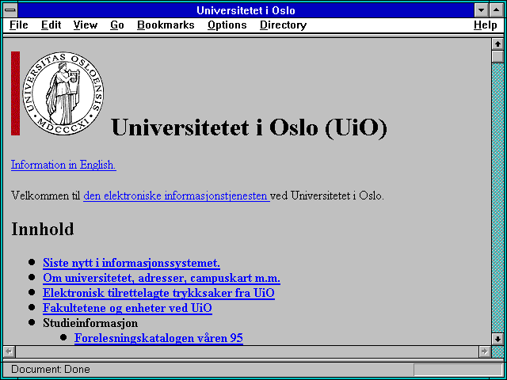The width and height of the screenshot is (507, 380).
Task: Click the horizontal scrollbar right arrow
Action: pyautogui.click(x=484, y=351)
